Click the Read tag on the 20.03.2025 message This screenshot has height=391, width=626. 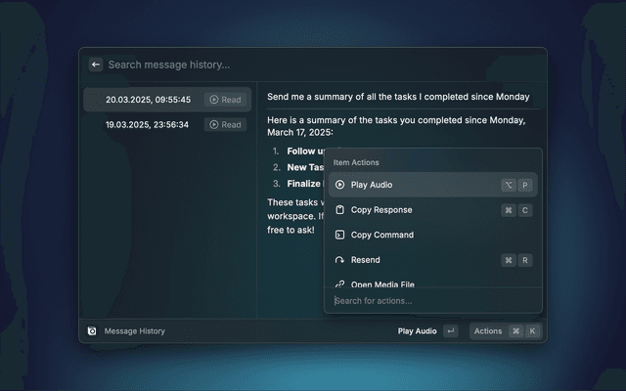(x=225, y=100)
